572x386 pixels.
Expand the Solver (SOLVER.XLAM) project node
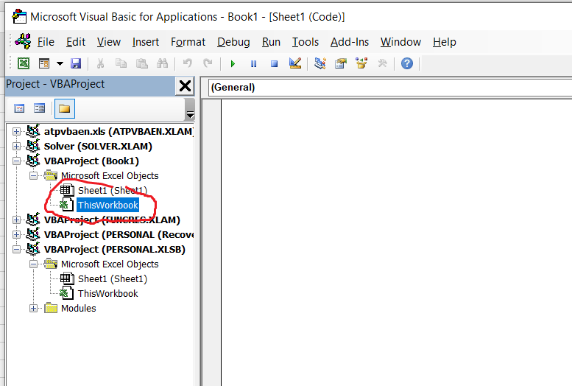pos(16,146)
